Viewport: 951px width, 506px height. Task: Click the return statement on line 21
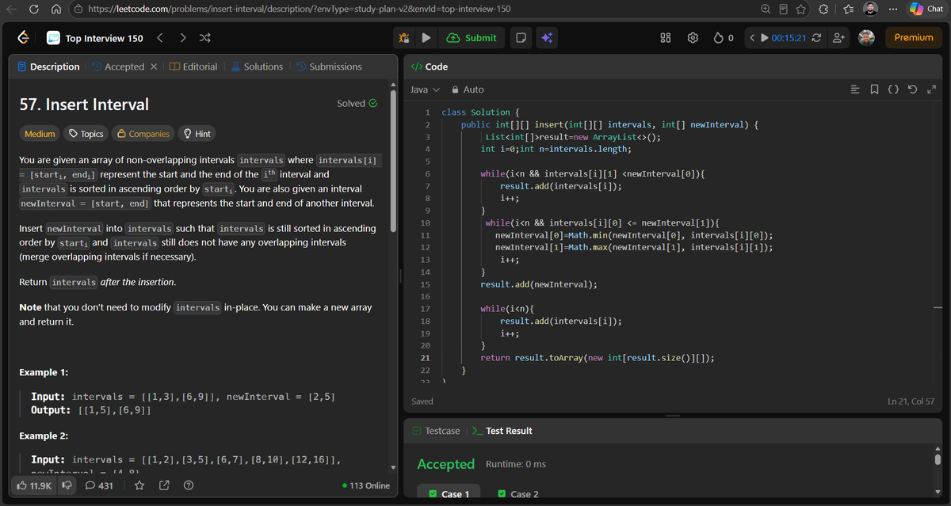(598, 358)
